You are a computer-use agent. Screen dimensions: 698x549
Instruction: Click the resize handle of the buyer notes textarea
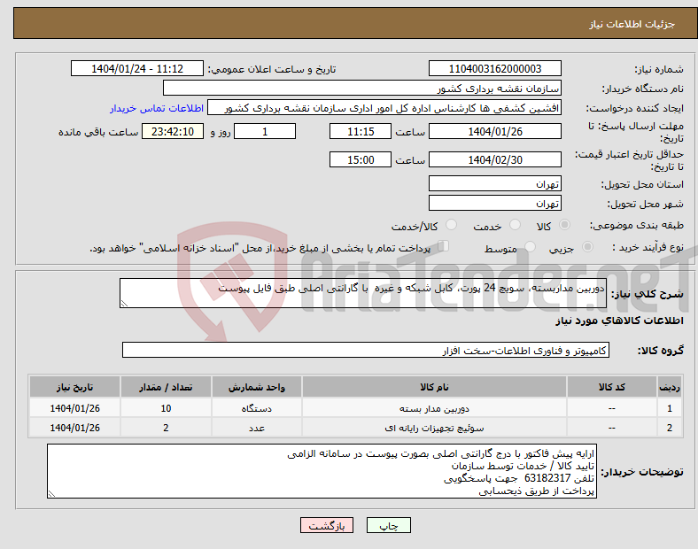(51, 494)
